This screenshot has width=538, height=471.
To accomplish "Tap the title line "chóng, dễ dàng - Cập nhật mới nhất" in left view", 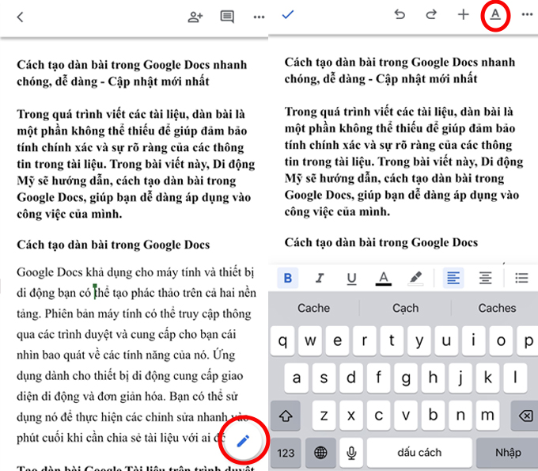I will coord(113,82).
